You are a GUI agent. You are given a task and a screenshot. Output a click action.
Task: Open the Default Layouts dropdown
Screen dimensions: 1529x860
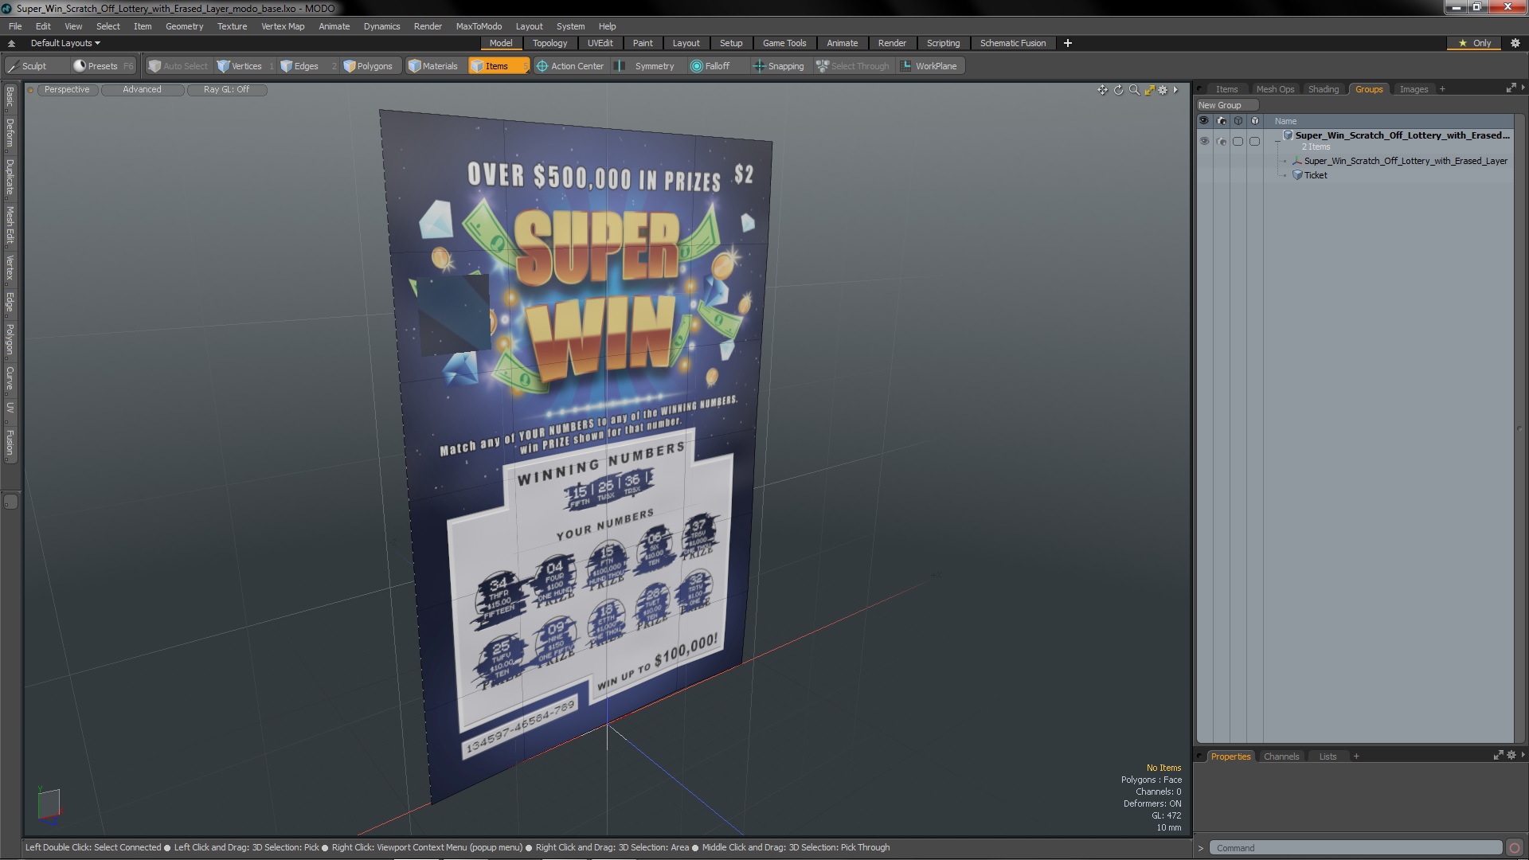click(x=63, y=42)
